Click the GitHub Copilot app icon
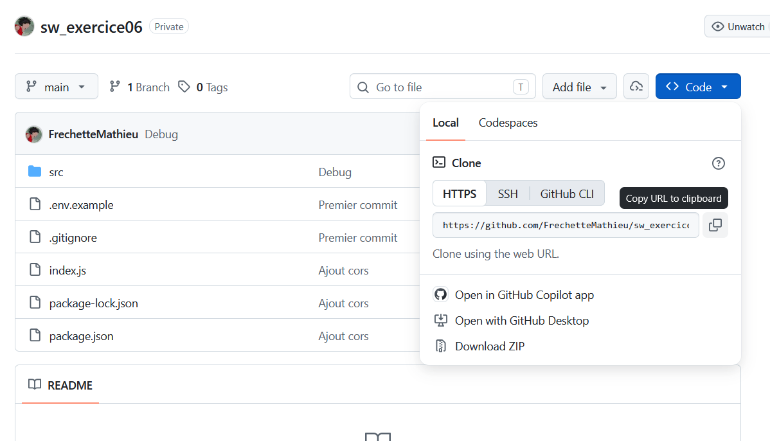 pos(440,294)
